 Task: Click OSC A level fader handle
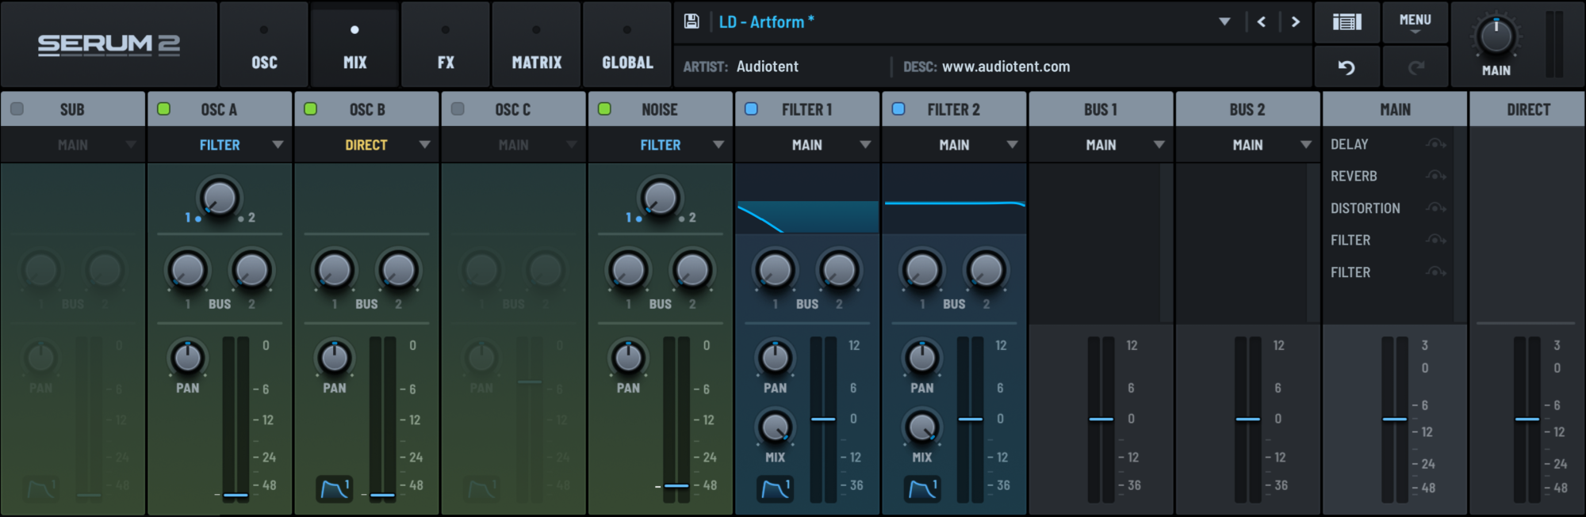tap(236, 495)
